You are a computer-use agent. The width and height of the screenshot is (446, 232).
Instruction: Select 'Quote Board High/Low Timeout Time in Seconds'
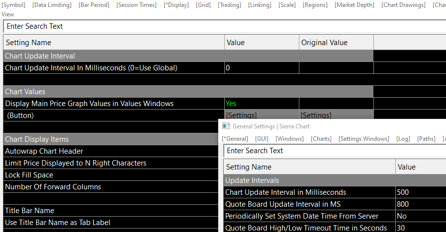(309, 228)
